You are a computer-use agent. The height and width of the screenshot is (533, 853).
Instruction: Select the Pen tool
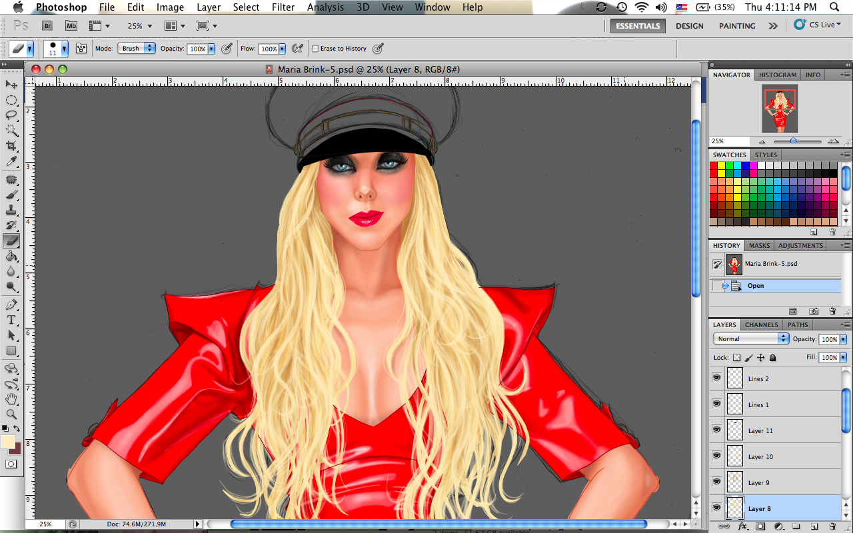[11, 304]
